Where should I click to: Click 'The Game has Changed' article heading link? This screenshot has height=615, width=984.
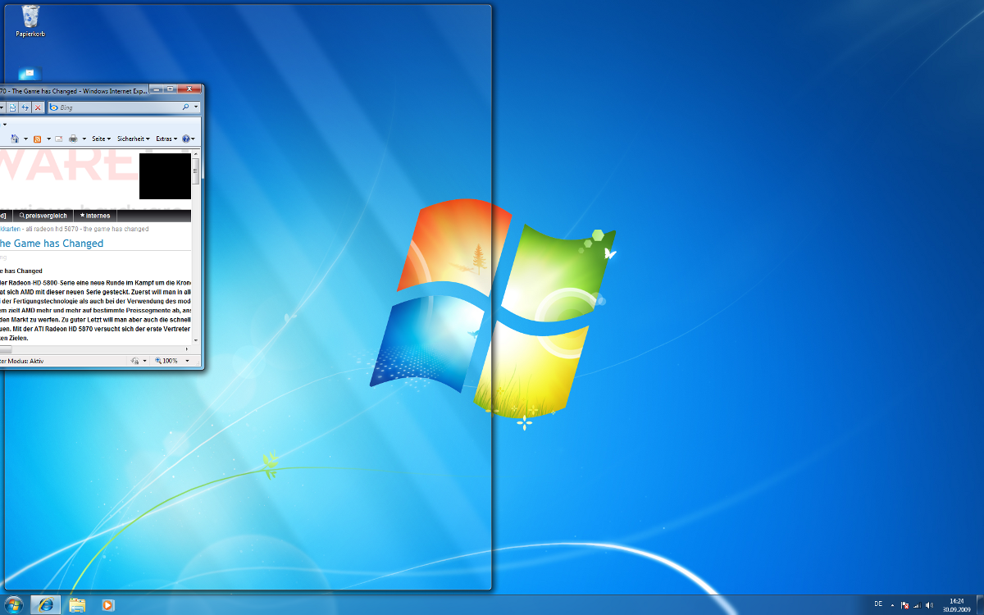[x=51, y=244]
